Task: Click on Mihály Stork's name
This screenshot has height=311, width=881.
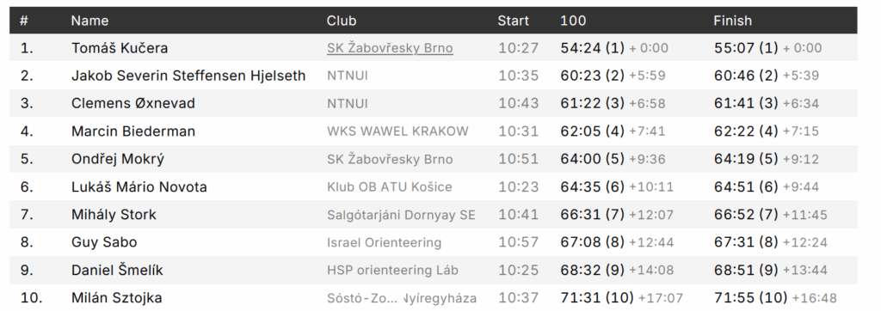Action: (x=114, y=215)
